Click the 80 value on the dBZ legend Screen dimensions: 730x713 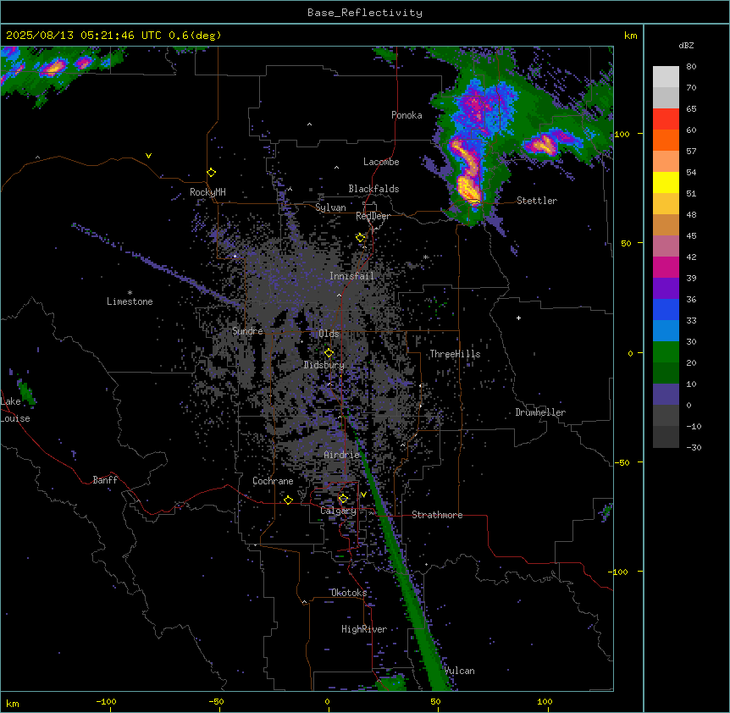click(x=691, y=67)
